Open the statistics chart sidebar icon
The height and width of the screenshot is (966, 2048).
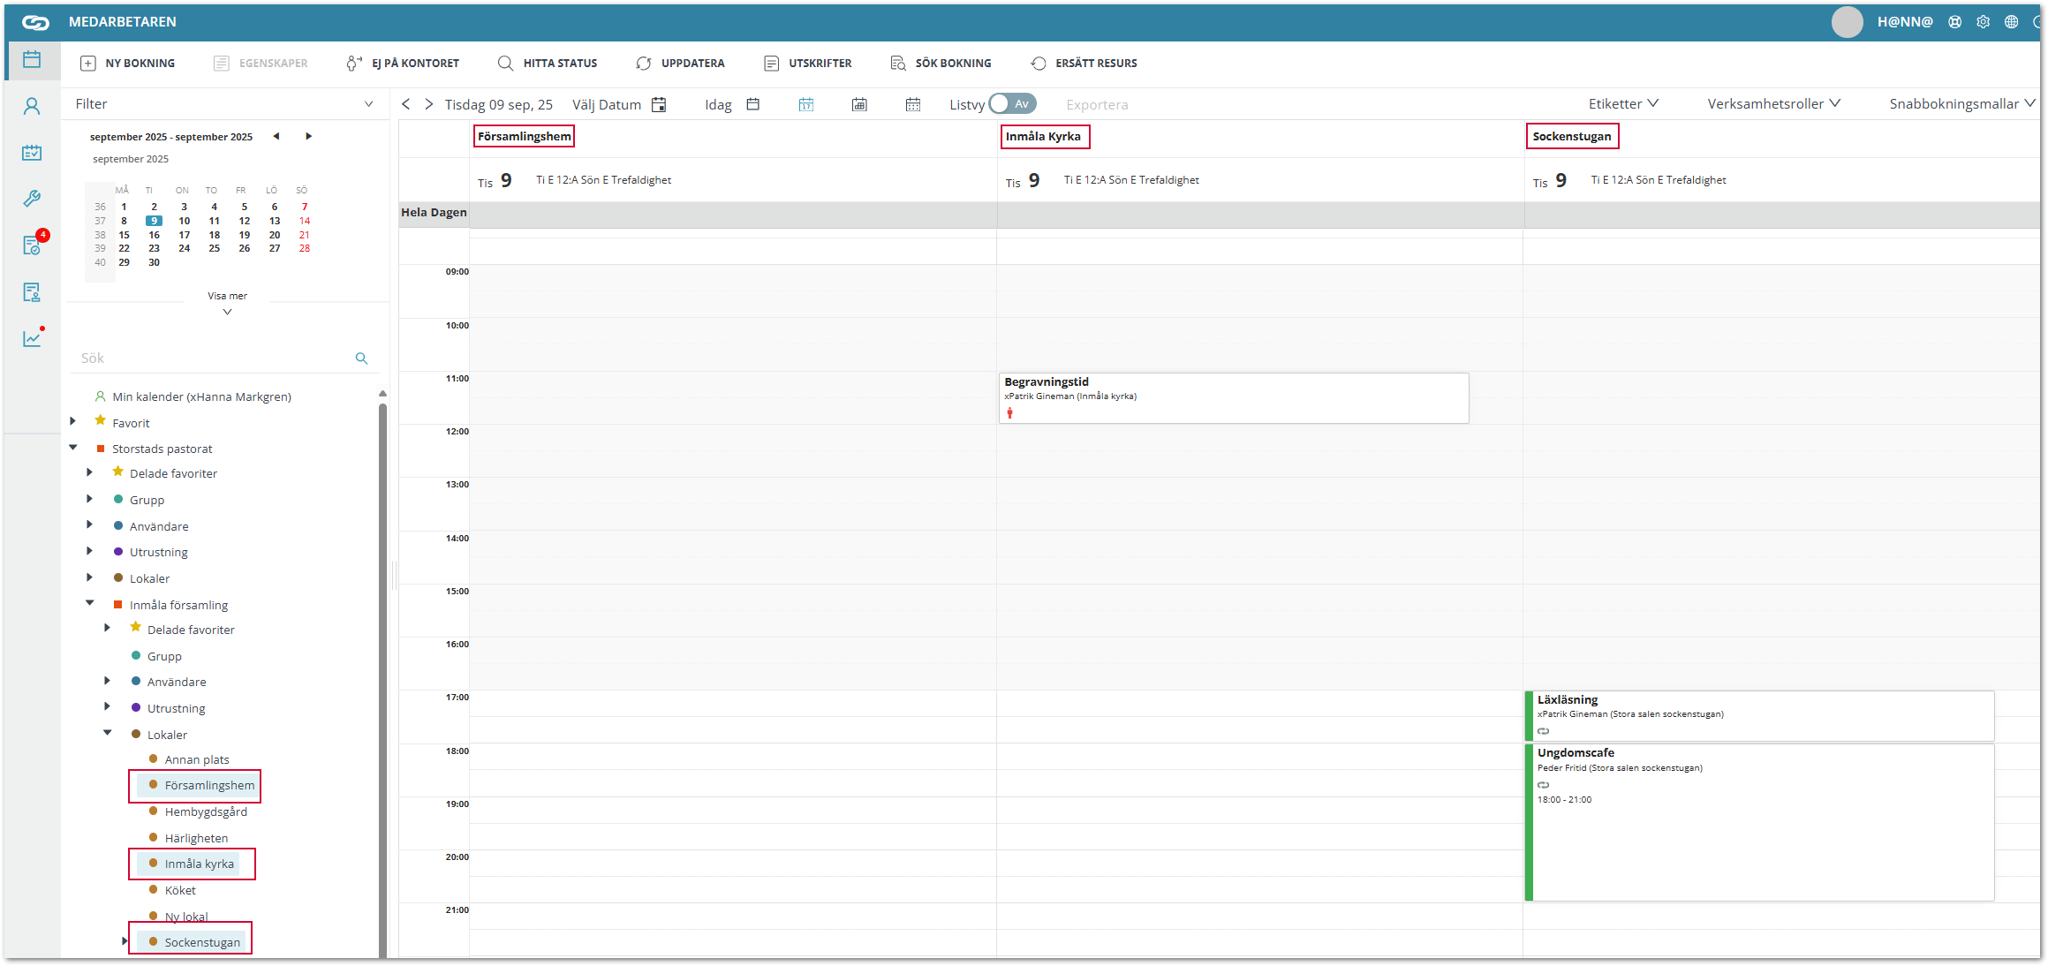[32, 338]
